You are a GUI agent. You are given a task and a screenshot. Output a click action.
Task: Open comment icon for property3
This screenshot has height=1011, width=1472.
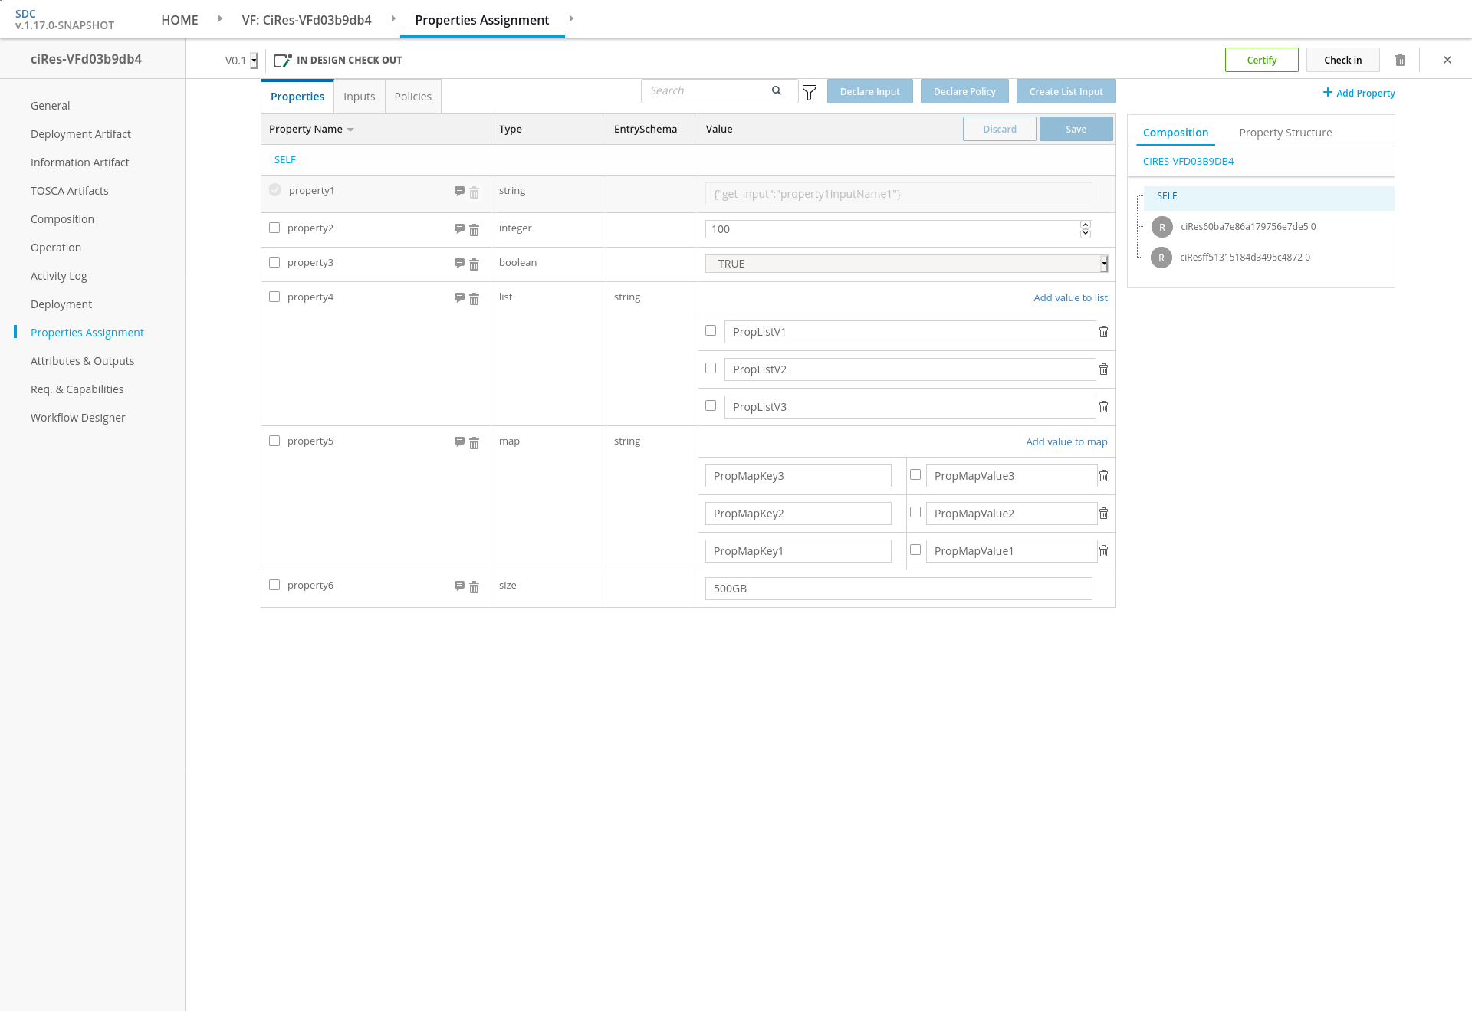click(x=459, y=263)
